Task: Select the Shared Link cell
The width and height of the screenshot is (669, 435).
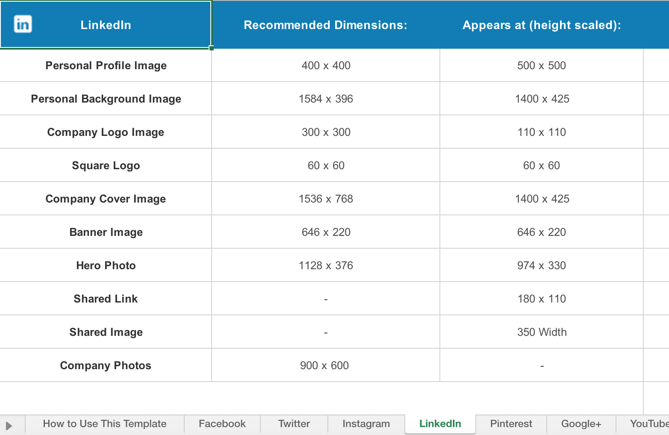Action: click(106, 299)
